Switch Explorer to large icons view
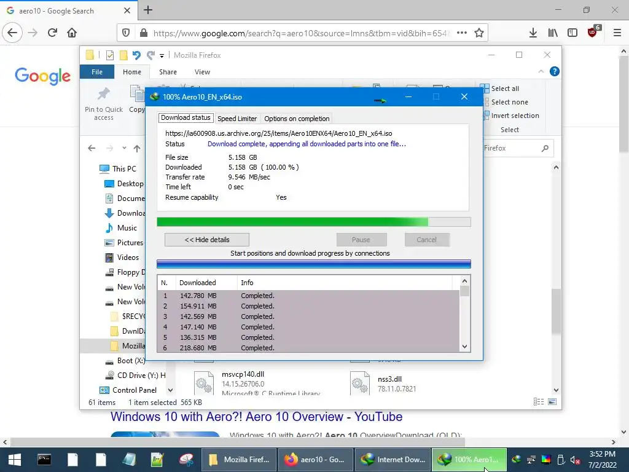The image size is (629, 472). coord(552,402)
